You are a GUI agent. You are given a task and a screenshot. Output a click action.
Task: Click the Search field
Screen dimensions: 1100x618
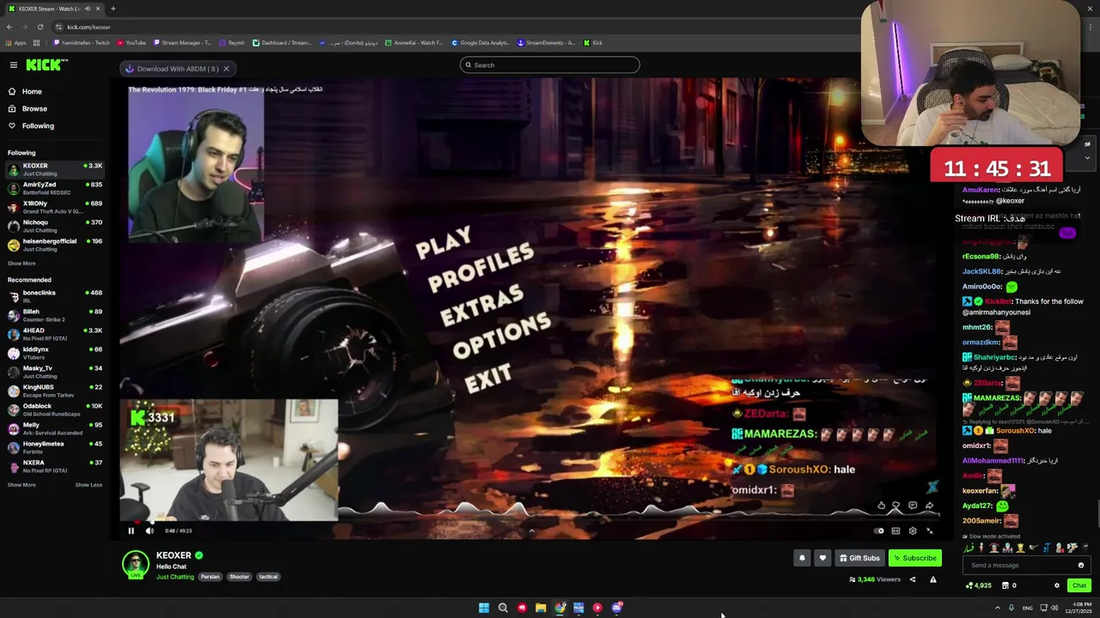tap(550, 65)
